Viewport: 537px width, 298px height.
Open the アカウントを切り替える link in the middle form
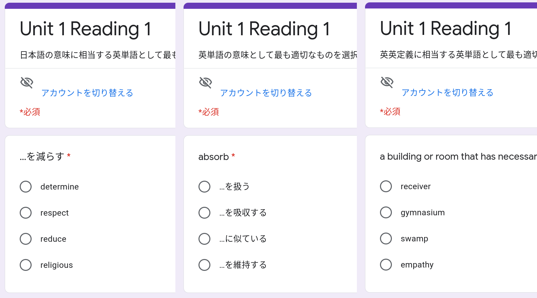pyautogui.click(x=266, y=93)
